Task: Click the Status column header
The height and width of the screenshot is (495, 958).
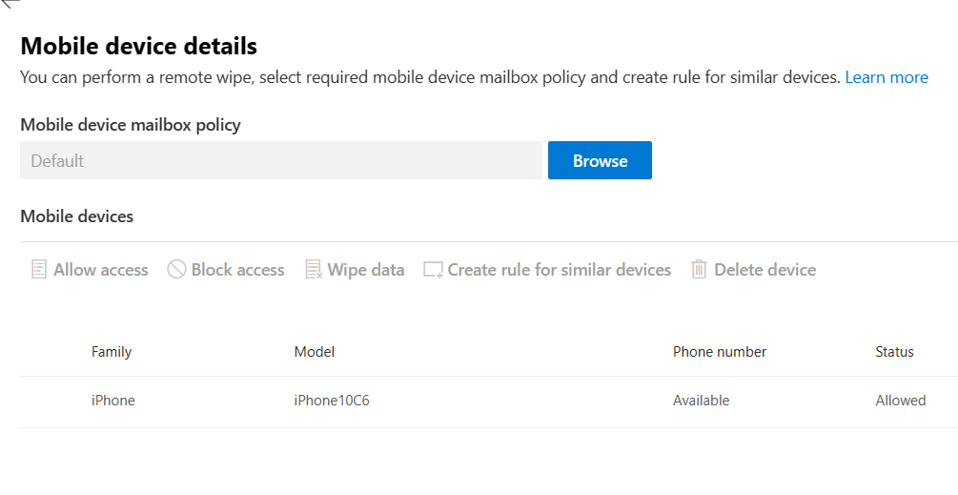Action: point(894,352)
